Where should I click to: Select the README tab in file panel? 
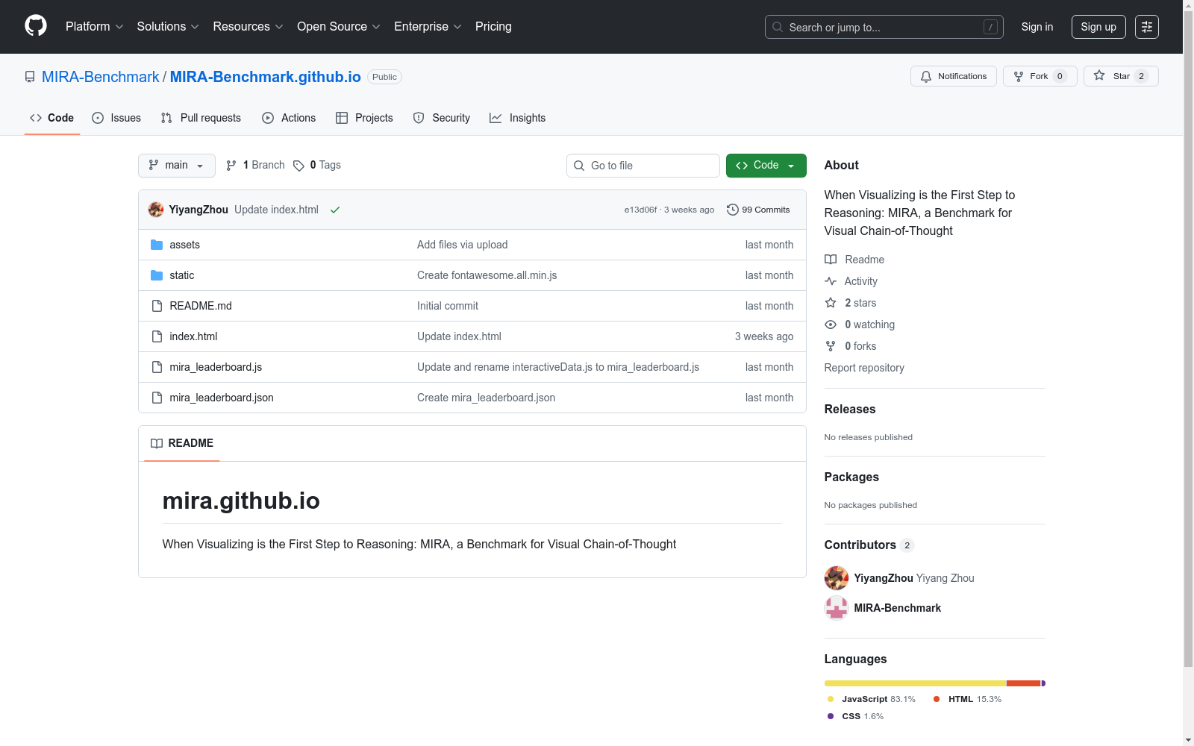click(182, 443)
